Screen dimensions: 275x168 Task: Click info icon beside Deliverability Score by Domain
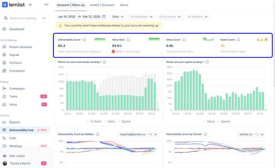pyautogui.click(x=205, y=134)
